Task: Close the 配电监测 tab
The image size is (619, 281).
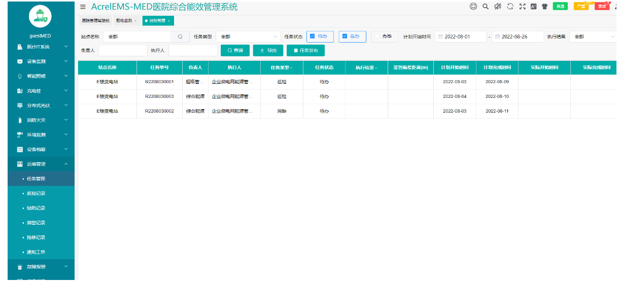Action: coord(135,21)
